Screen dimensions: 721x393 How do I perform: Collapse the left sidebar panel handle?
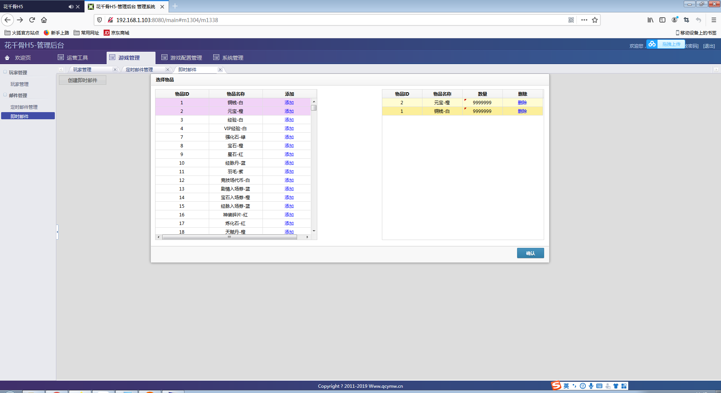57,232
